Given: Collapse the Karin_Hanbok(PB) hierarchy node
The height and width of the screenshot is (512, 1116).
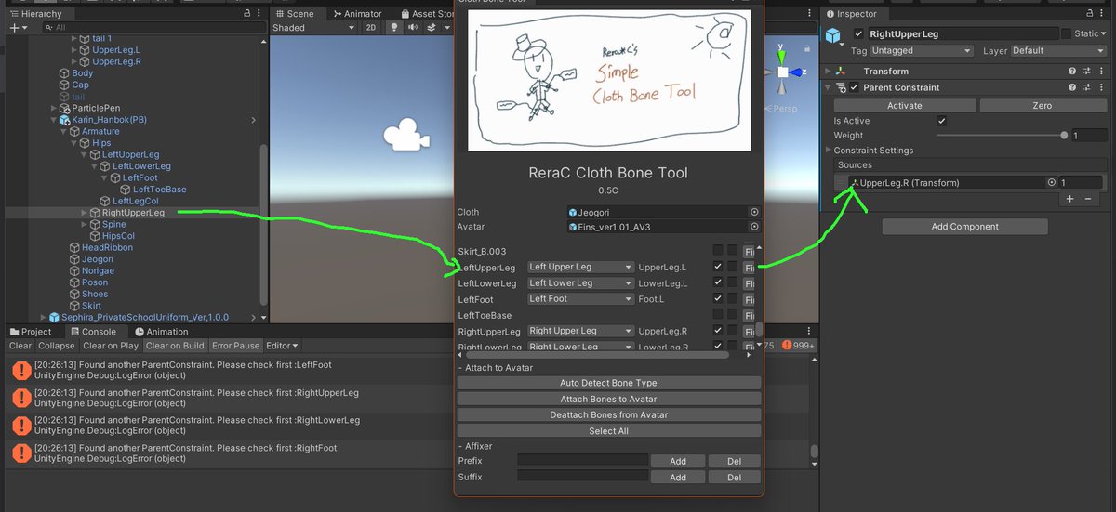Looking at the screenshot, I should (x=53, y=120).
